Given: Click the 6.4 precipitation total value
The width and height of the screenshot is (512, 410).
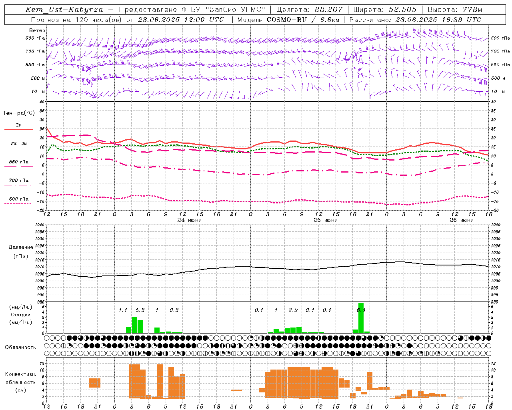Looking at the screenshot, I should point(361,310).
